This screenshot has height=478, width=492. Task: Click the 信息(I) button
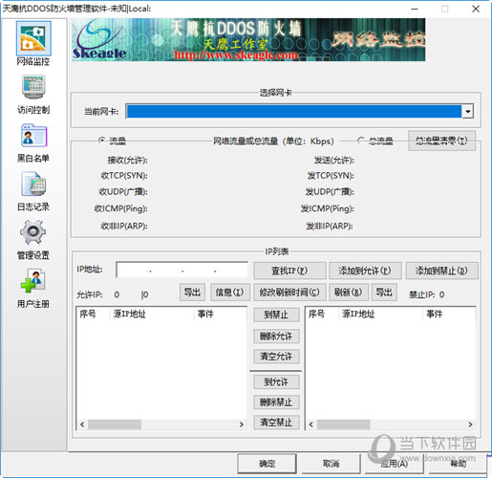pos(230,292)
